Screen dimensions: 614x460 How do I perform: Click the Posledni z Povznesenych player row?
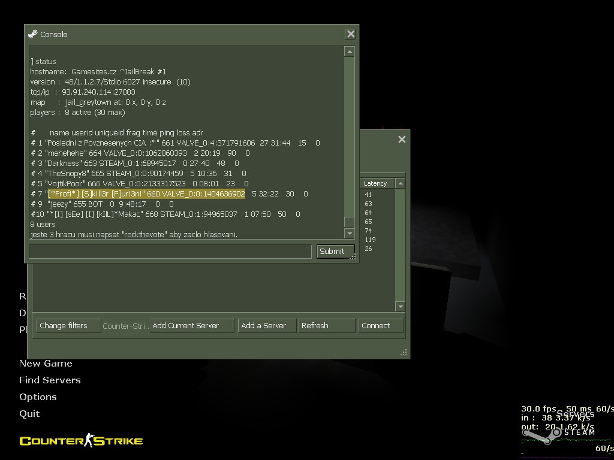pyautogui.click(x=175, y=143)
